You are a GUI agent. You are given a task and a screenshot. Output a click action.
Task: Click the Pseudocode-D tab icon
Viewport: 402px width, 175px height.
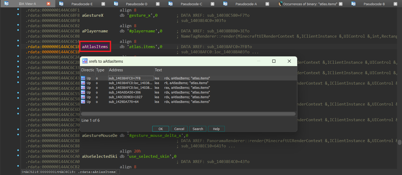(116, 4)
